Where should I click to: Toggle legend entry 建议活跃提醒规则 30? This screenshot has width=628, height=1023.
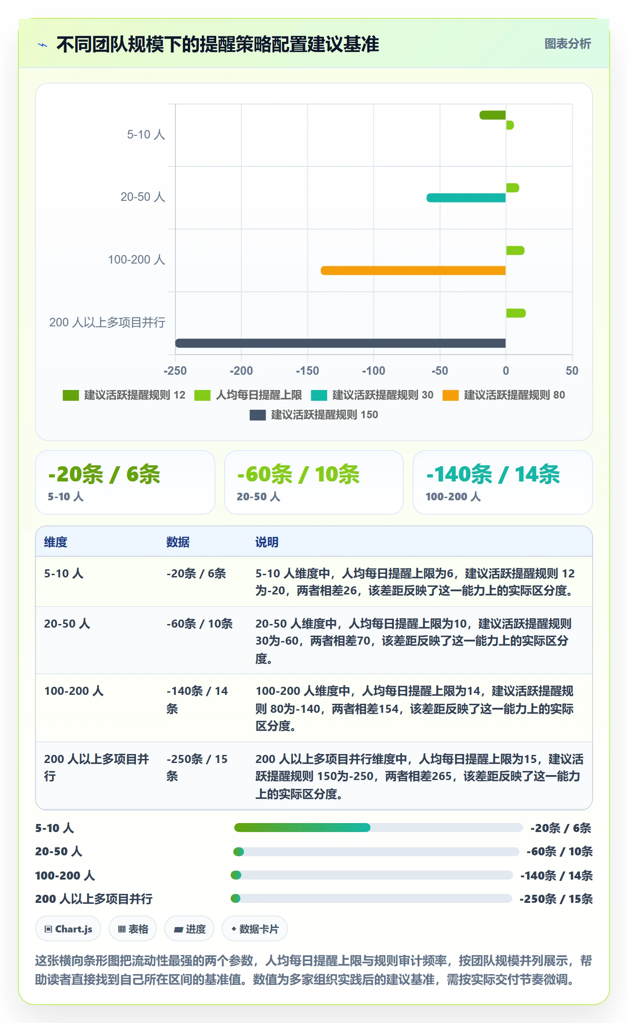372,395
